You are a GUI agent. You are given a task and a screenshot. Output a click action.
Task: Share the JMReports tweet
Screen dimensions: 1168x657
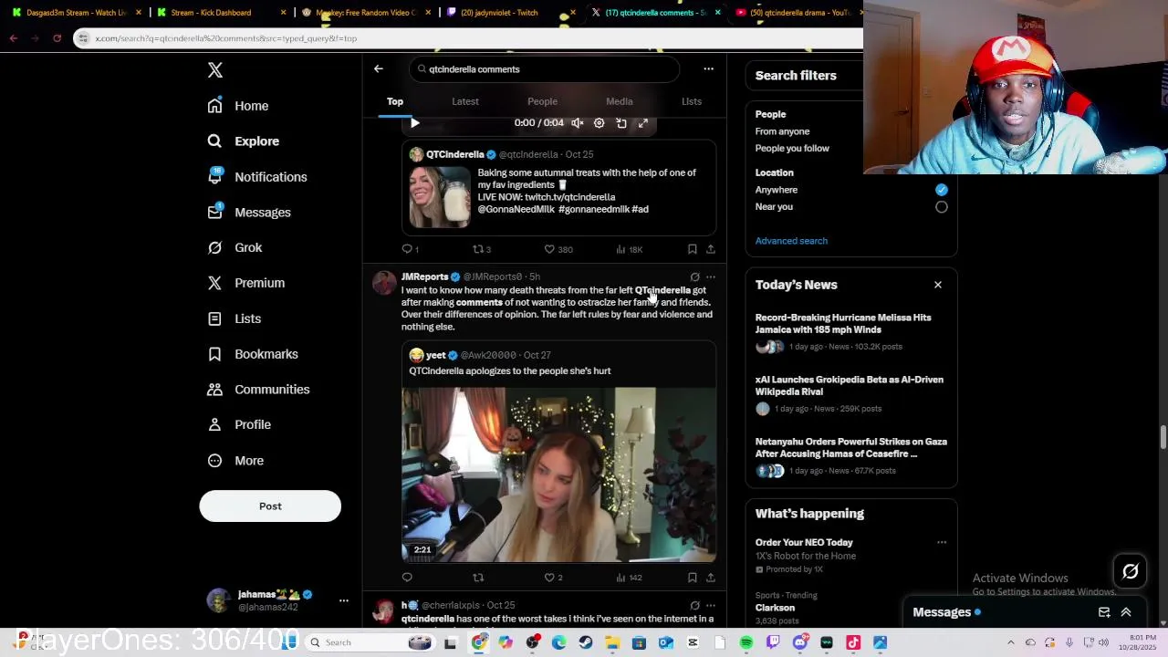pos(711,578)
